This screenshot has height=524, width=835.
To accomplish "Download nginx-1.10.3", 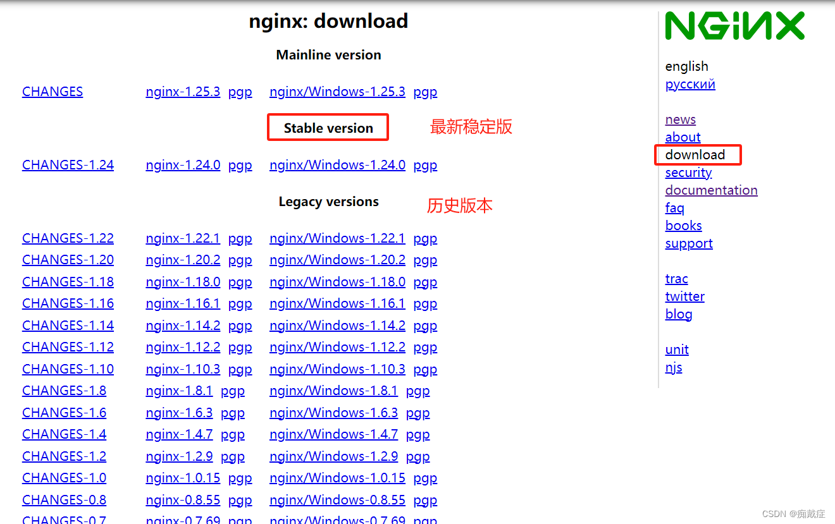I will point(183,369).
